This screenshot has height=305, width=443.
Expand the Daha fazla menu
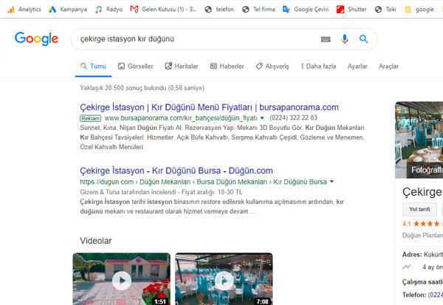318,66
